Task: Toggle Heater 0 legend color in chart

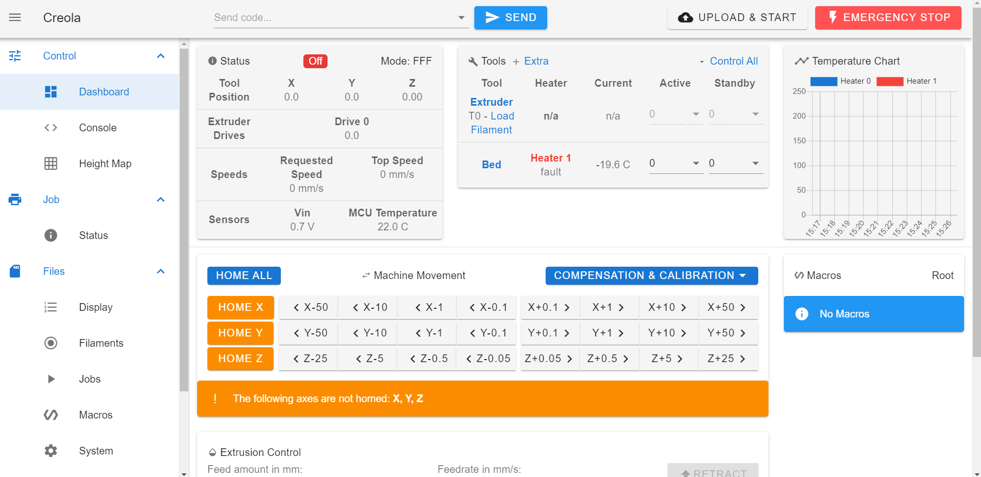Action: tap(824, 81)
